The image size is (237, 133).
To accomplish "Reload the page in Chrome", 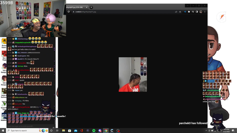I will click(x=69, y=12).
